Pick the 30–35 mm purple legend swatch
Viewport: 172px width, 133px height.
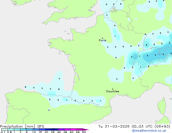(x=61, y=129)
